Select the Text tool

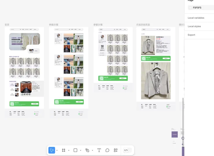99,150
